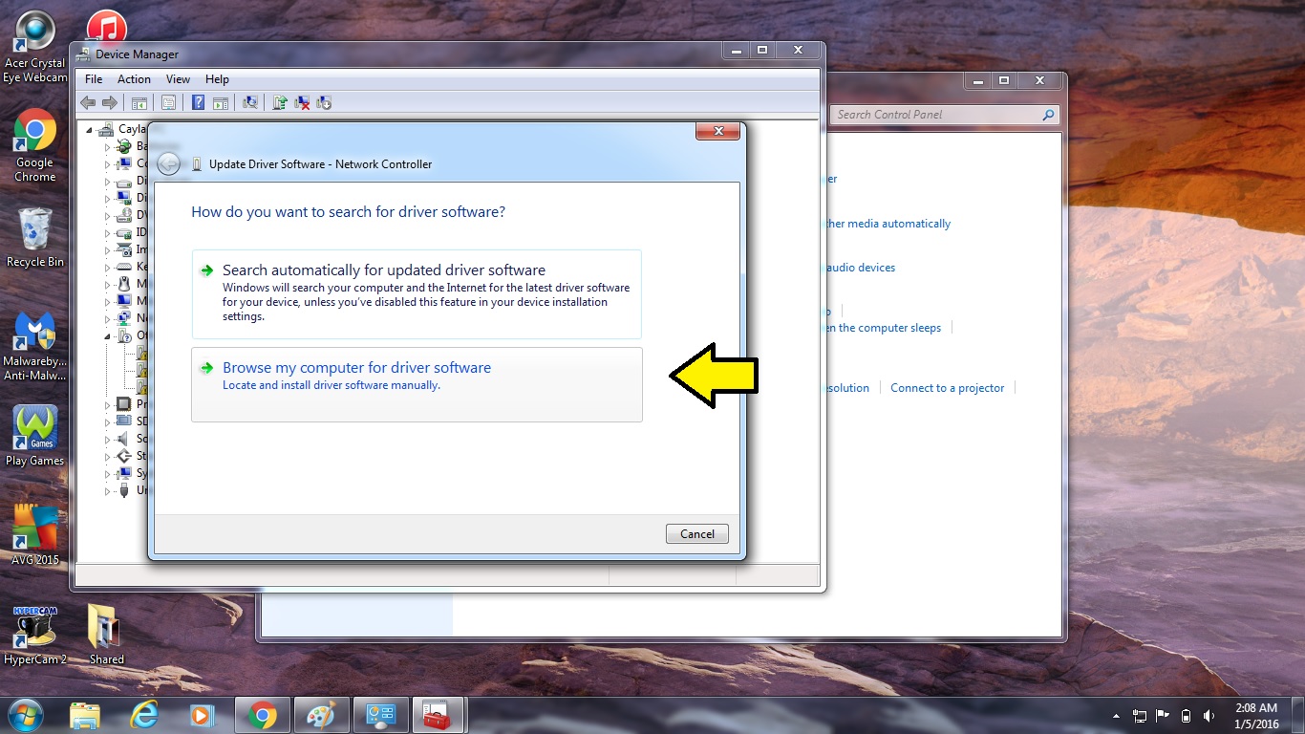Screen dimensions: 1305x734
Task: Select the Universal Serial Bus icon
Action: (x=123, y=490)
